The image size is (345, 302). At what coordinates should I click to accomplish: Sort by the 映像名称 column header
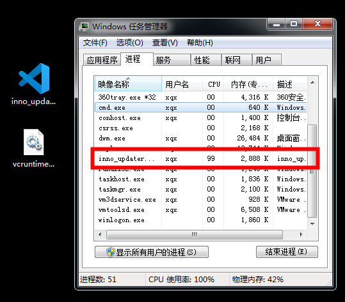pos(128,84)
